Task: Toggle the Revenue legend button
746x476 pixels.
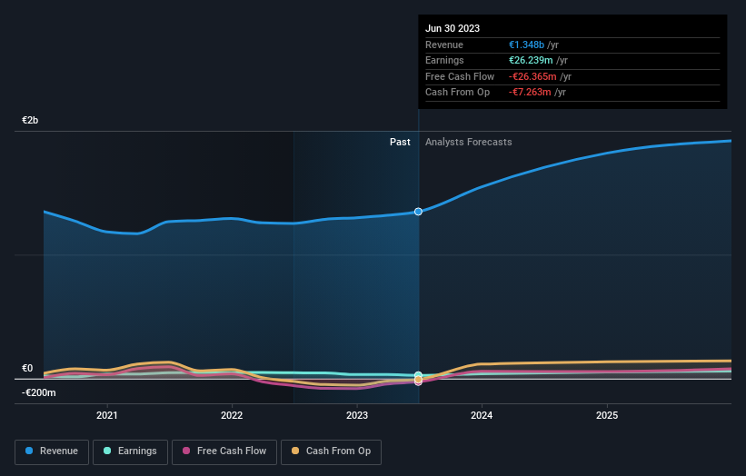Action: [x=52, y=451]
